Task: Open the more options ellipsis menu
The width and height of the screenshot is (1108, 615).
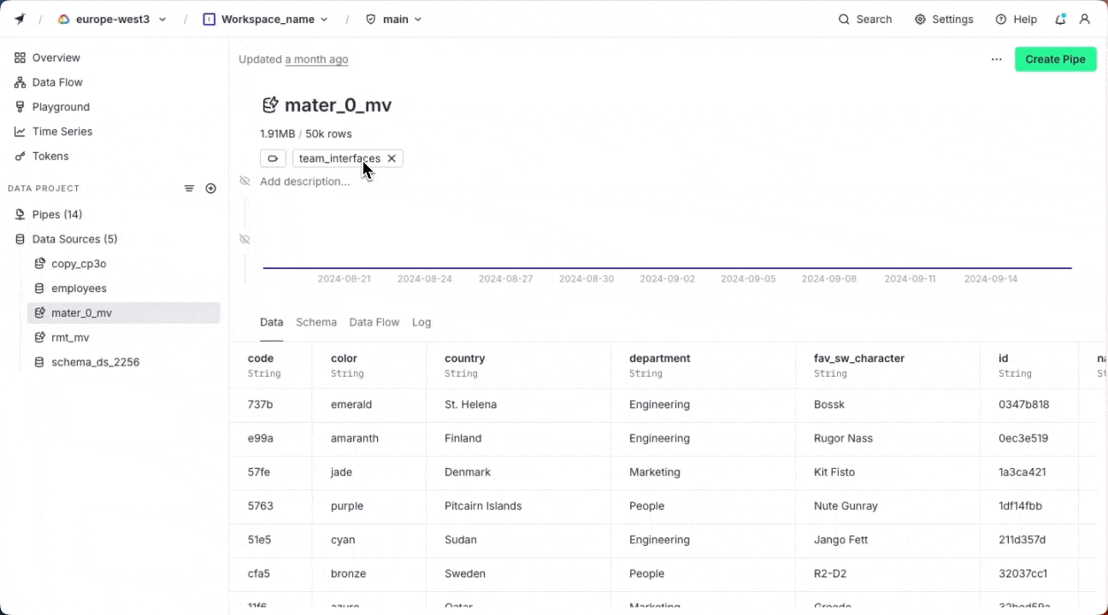Action: pos(997,59)
